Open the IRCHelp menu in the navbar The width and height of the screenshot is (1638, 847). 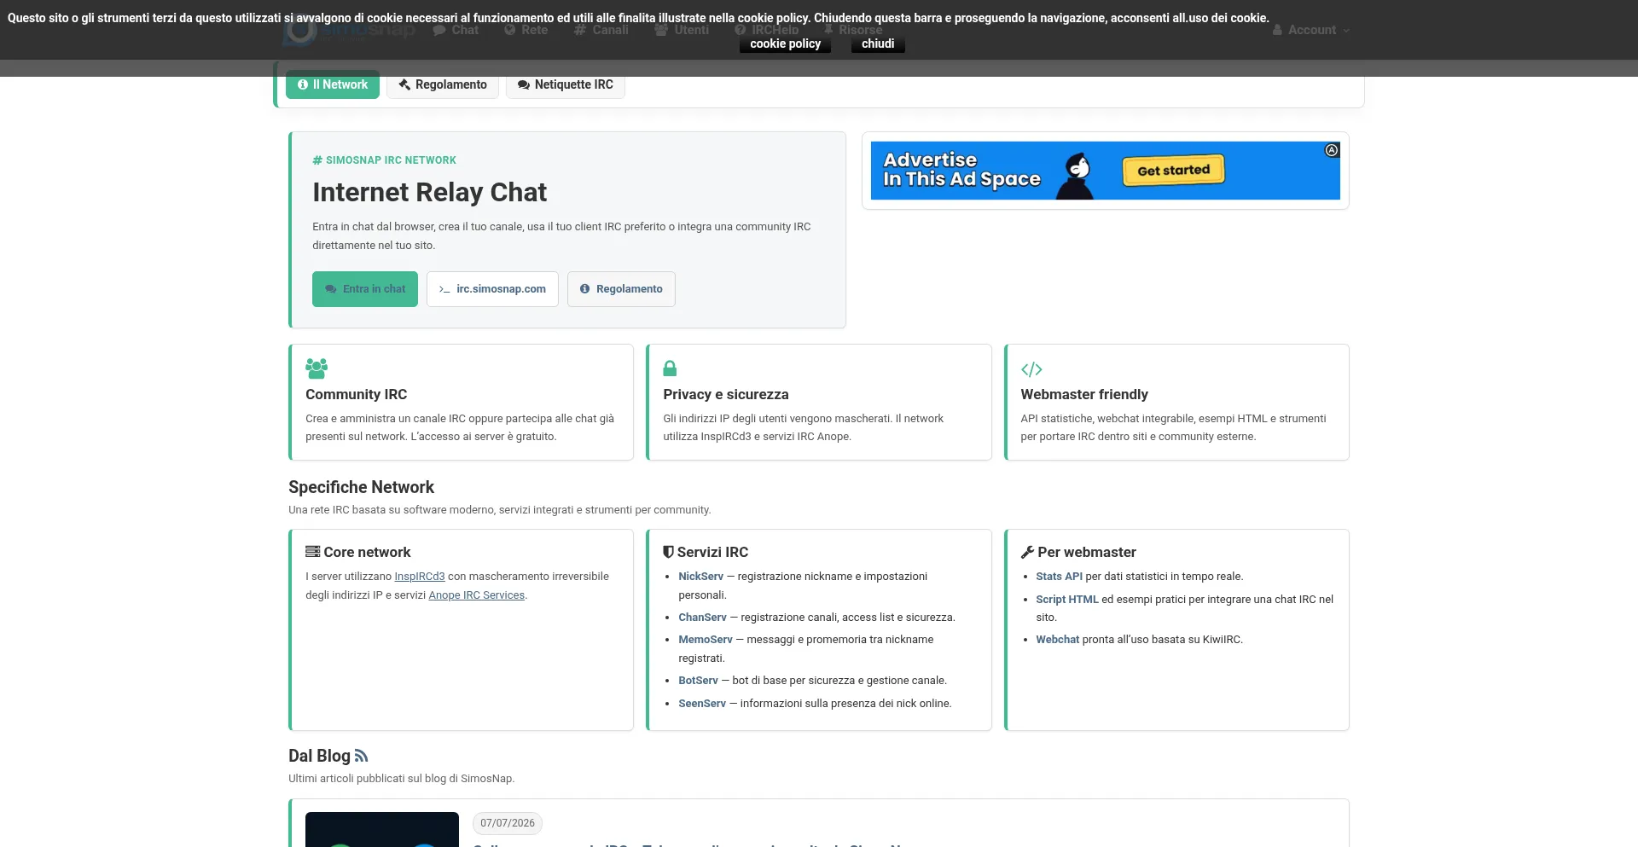(767, 30)
